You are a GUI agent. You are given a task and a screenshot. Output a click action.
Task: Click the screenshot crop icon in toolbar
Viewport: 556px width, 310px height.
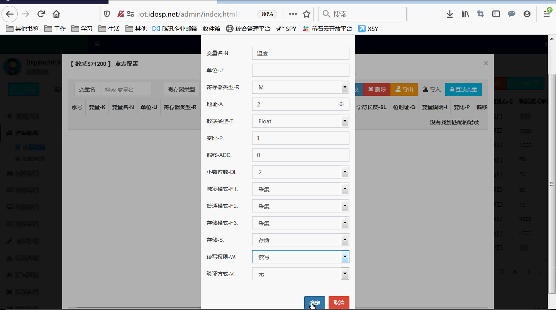[x=480, y=14]
